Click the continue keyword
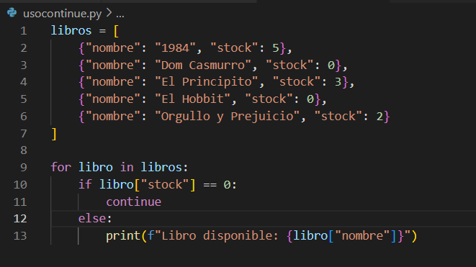Viewport: 476px width, 267px height. [x=133, y=202]
